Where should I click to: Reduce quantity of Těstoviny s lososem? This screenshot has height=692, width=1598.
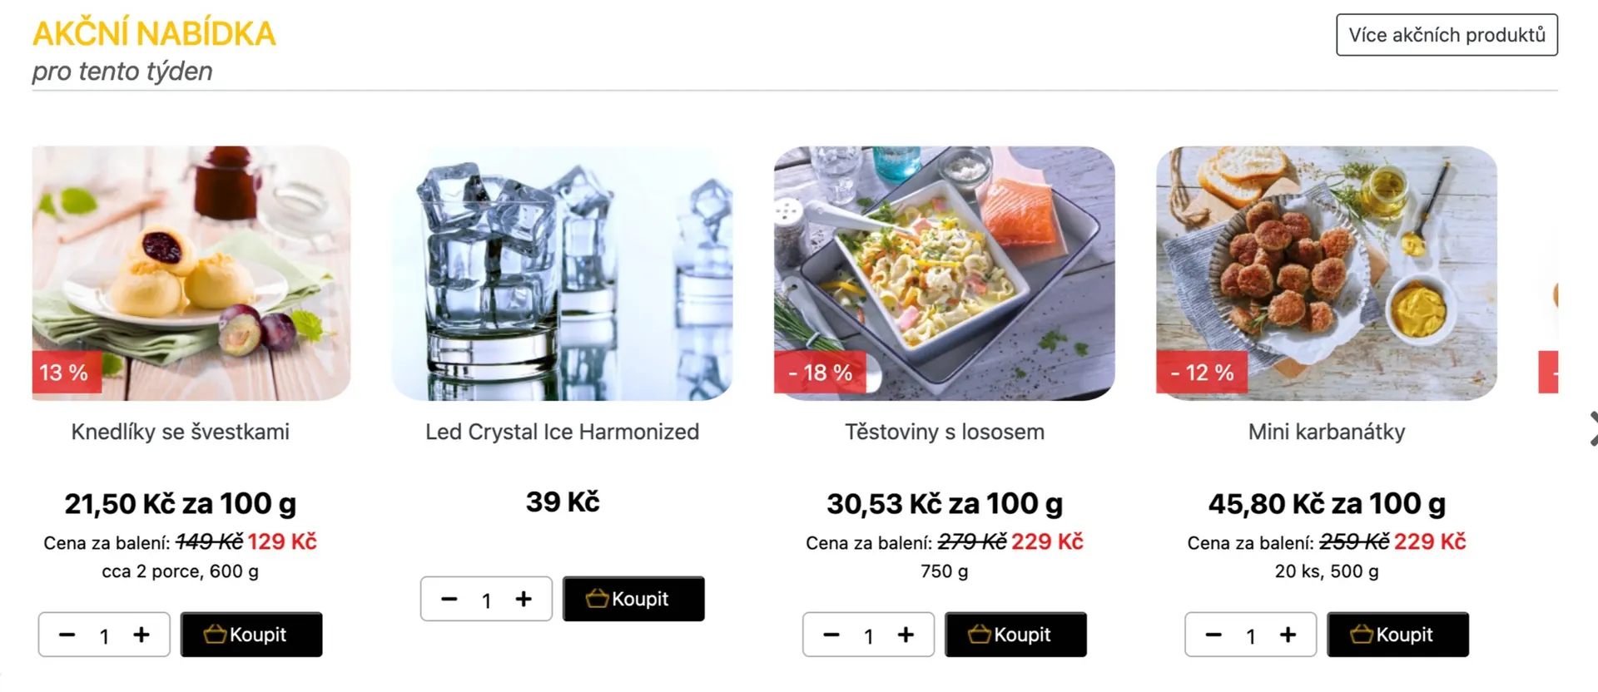(831, 635)
